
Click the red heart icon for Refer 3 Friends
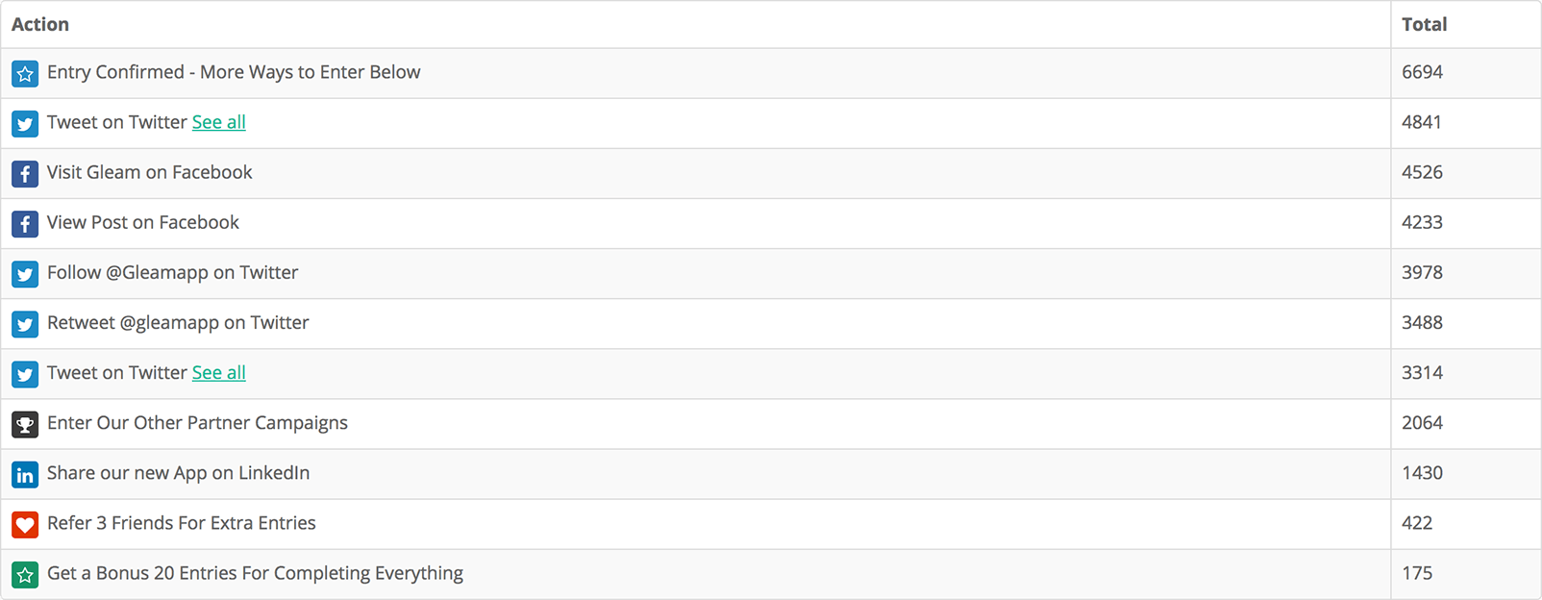pos(25,524)
